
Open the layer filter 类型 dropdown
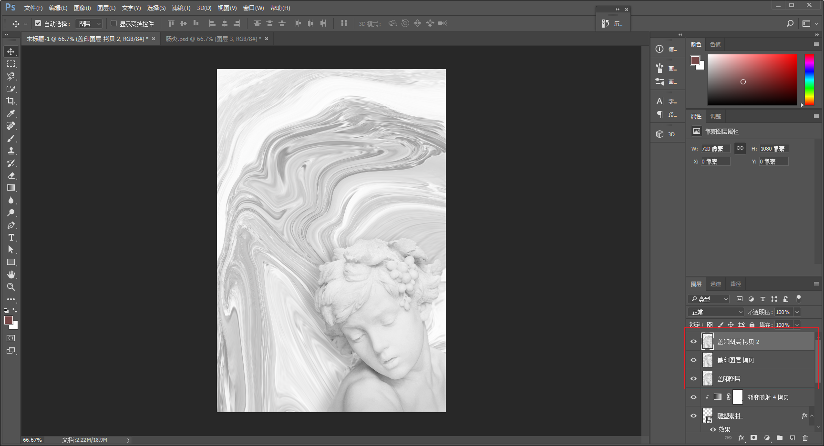[709, 299]
